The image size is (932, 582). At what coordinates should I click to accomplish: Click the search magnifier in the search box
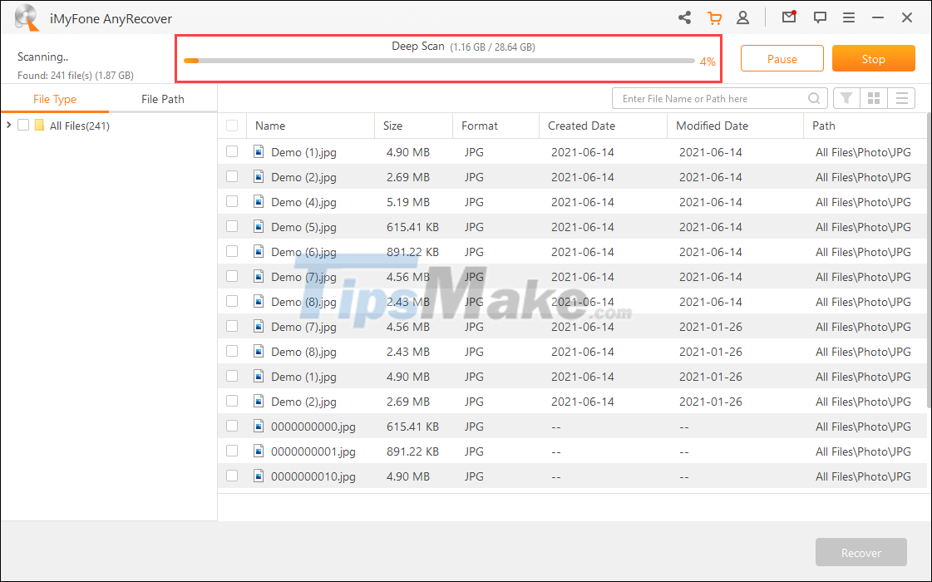click(814, 97)
